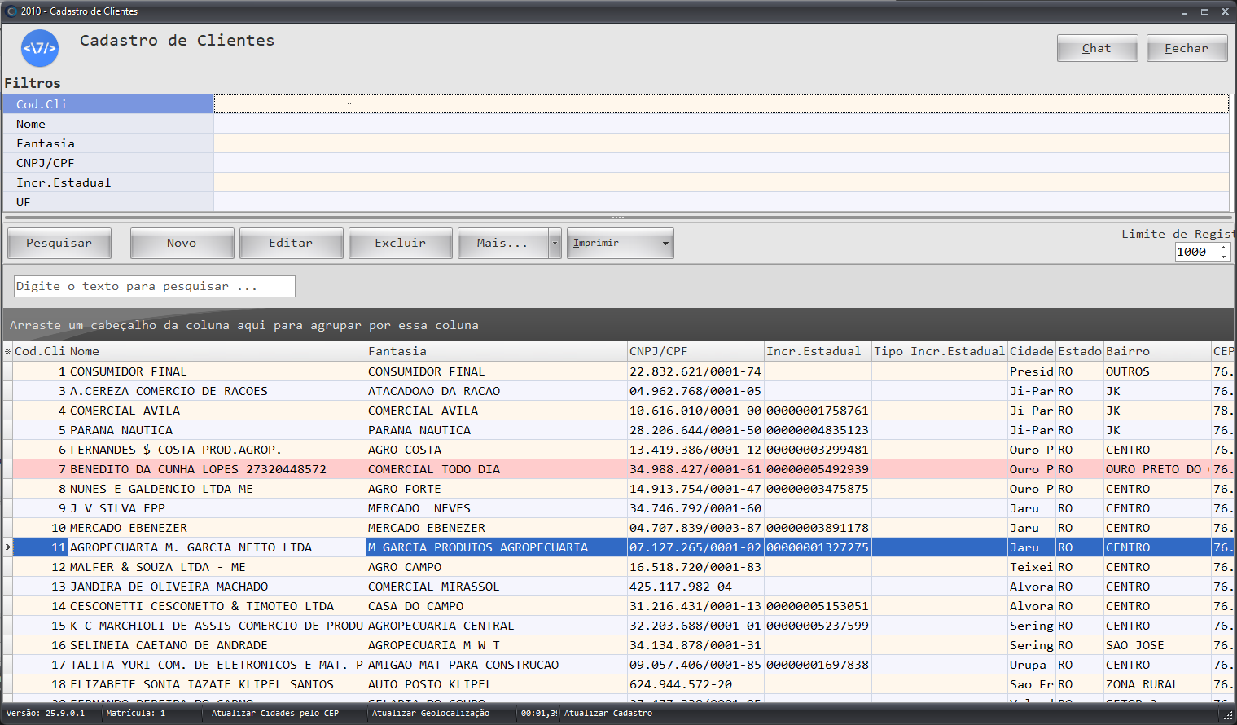Click the Excluir button
Screen dimensions: 1237x725
pyautogui.click(x=400, y=244)
